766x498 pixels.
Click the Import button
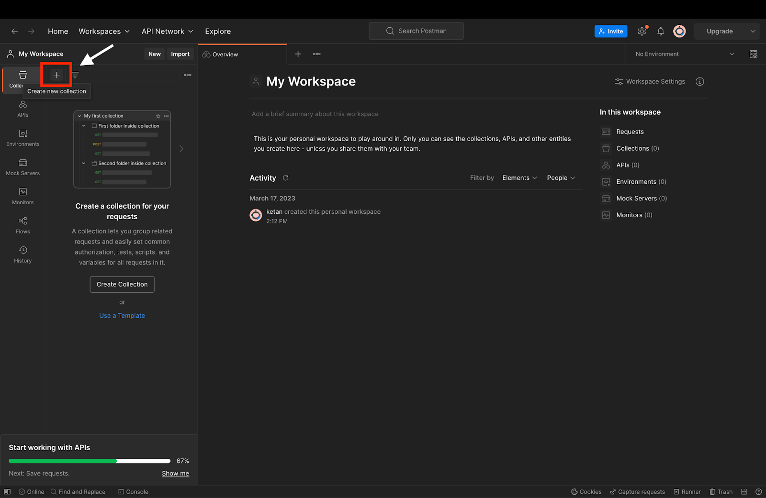(180, 54)
